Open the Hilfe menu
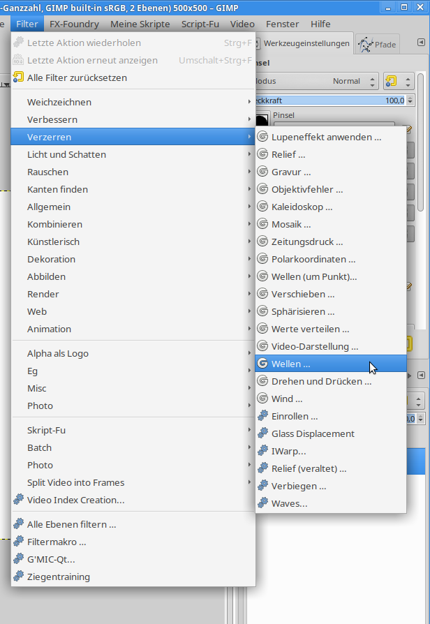The width and height of the screenshot is (430, 624). 320,24
